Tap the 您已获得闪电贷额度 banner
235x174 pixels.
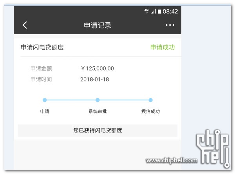click(x=98, y=130)
